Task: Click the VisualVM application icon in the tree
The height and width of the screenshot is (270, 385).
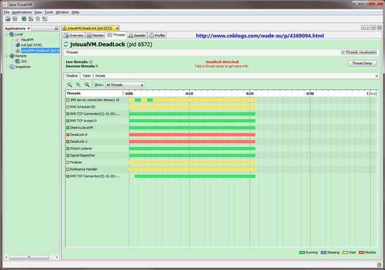Action: click(17, 40)
